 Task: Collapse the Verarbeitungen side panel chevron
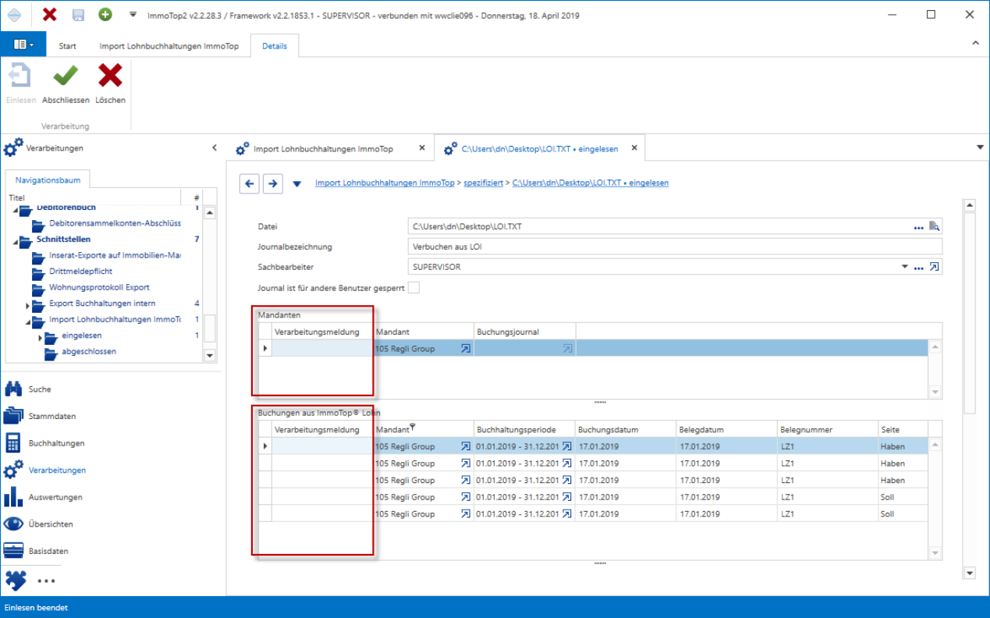point(215,147)
